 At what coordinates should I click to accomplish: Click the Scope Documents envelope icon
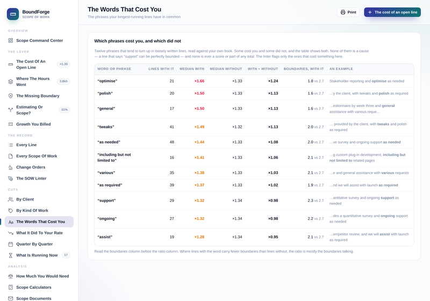pyautogui.click(x=10, y=298)
